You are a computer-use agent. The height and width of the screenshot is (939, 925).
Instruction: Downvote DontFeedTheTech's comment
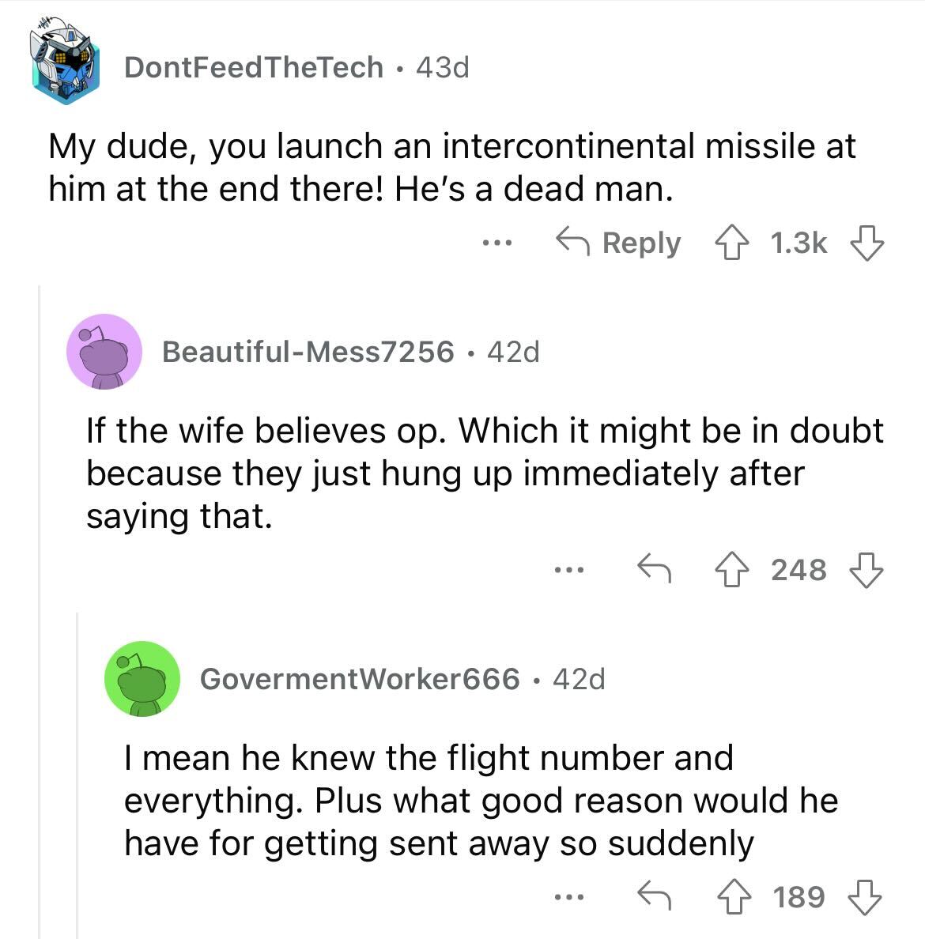(866, 243)
